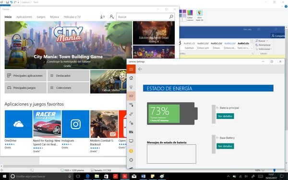Click the orange info circle in sidebar

[131, 151]
